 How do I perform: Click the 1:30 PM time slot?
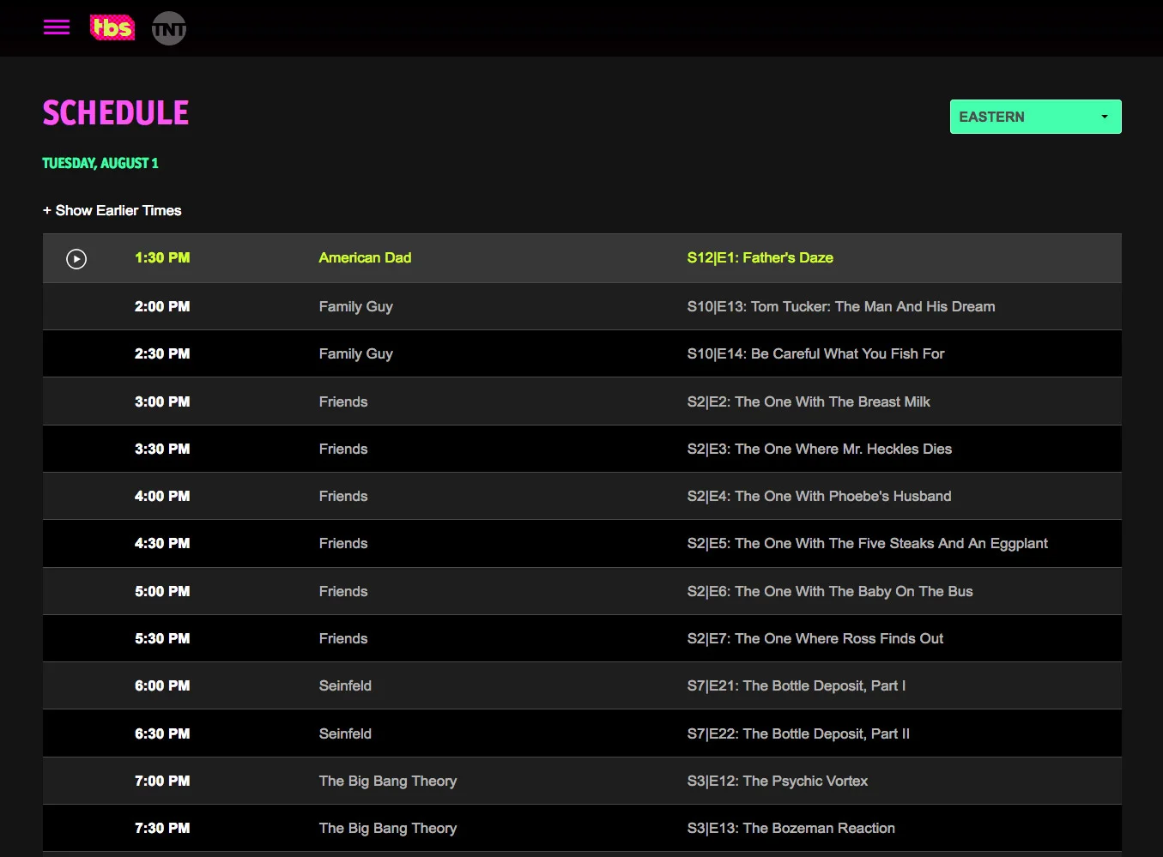[x=162, y=257]
